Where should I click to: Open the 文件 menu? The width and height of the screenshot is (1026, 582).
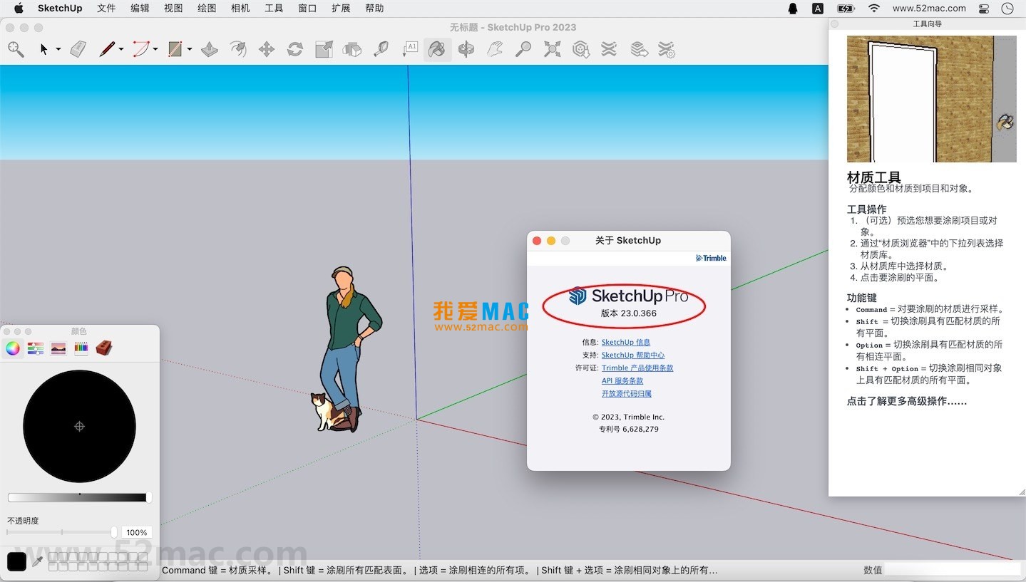click(106, 9)
